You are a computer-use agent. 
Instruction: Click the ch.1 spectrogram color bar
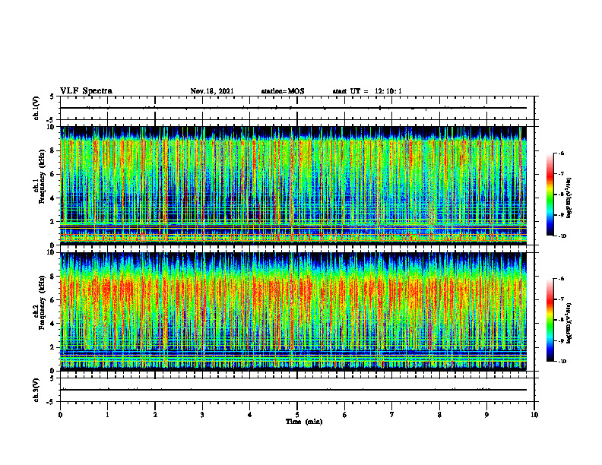550,195
